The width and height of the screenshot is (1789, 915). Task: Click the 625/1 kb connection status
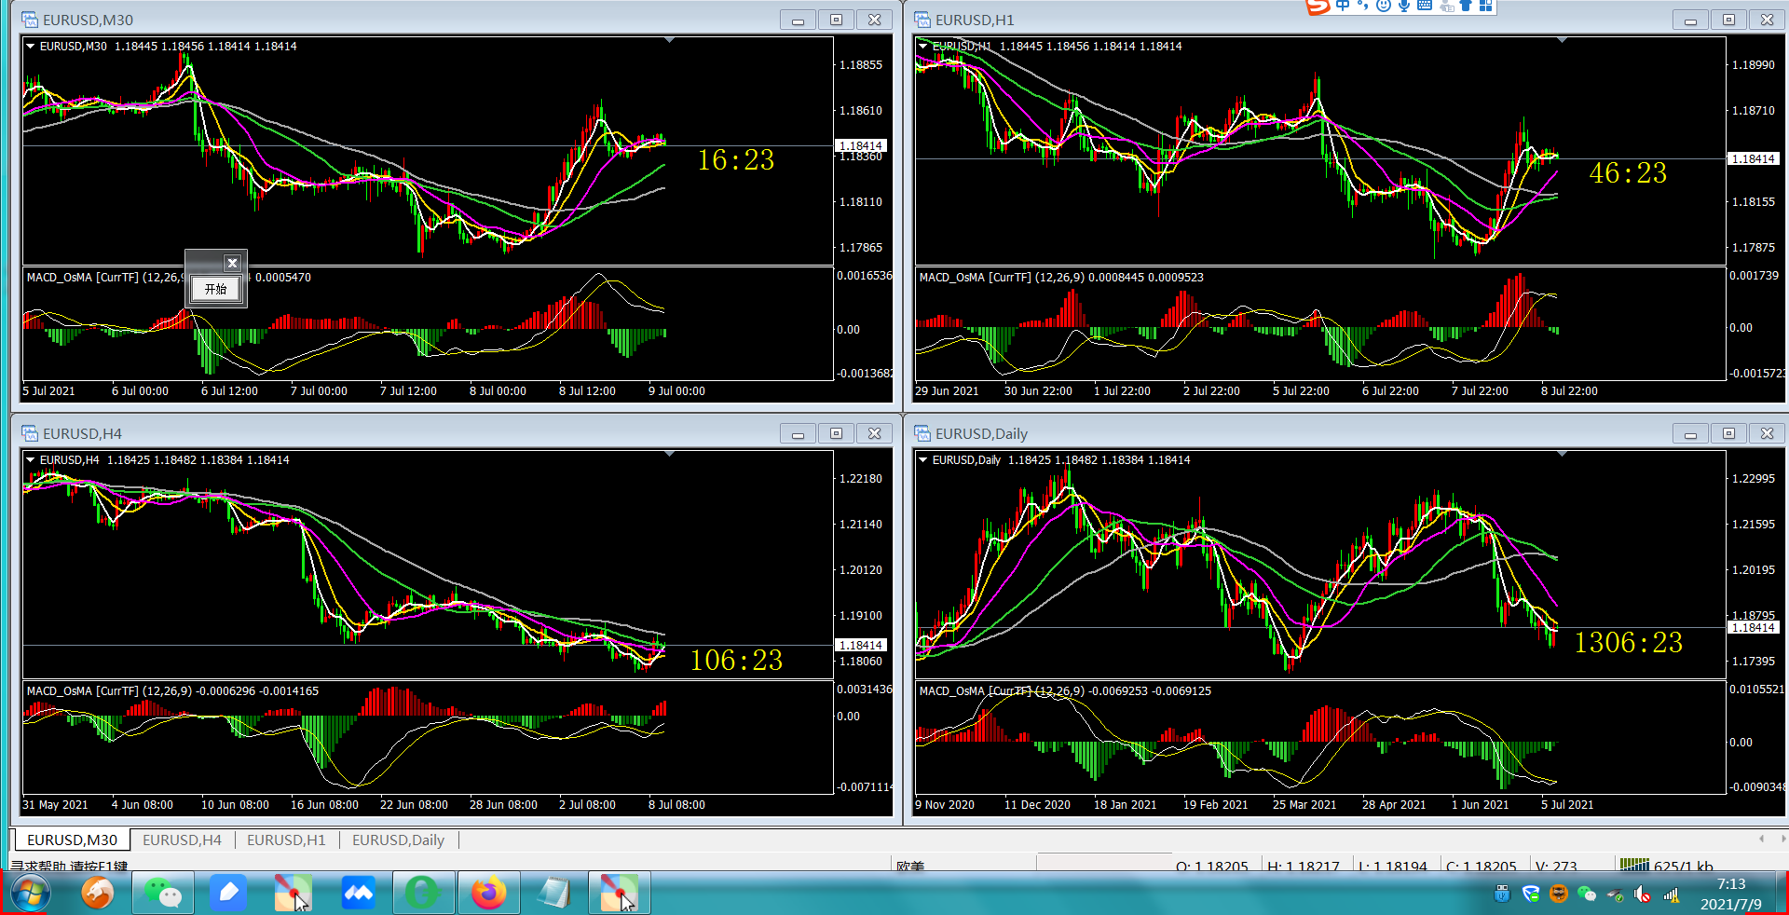coord(1666,866)
